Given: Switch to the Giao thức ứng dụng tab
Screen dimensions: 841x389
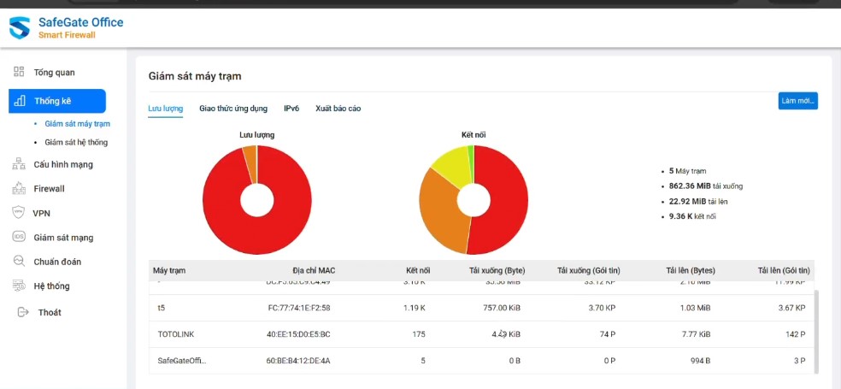Looking at the screenshot, I should 233,109.
